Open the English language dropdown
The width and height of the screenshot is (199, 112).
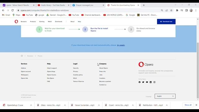[165, 96]
